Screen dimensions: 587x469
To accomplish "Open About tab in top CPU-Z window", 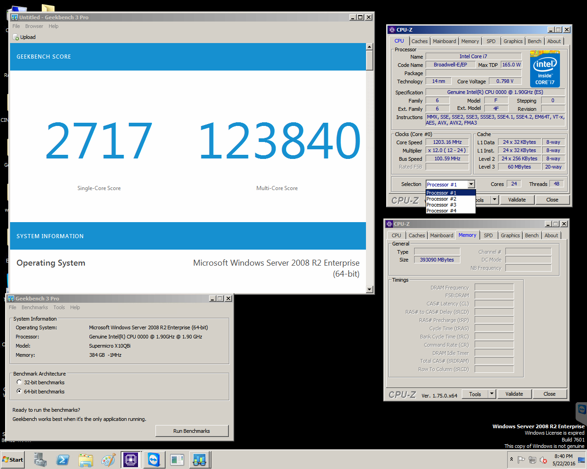I will pyautogui.click(x=554, y=41).
